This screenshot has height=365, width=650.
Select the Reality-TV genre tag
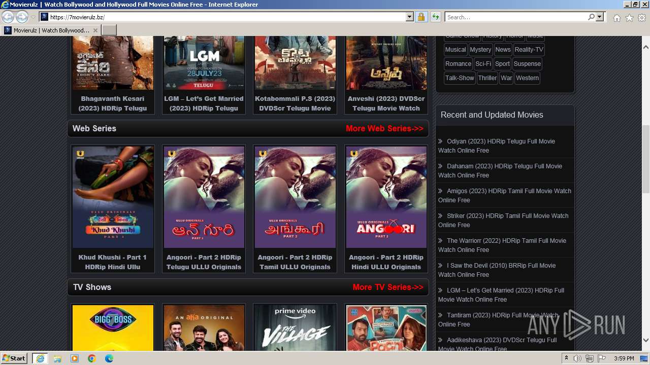(529, 50)
